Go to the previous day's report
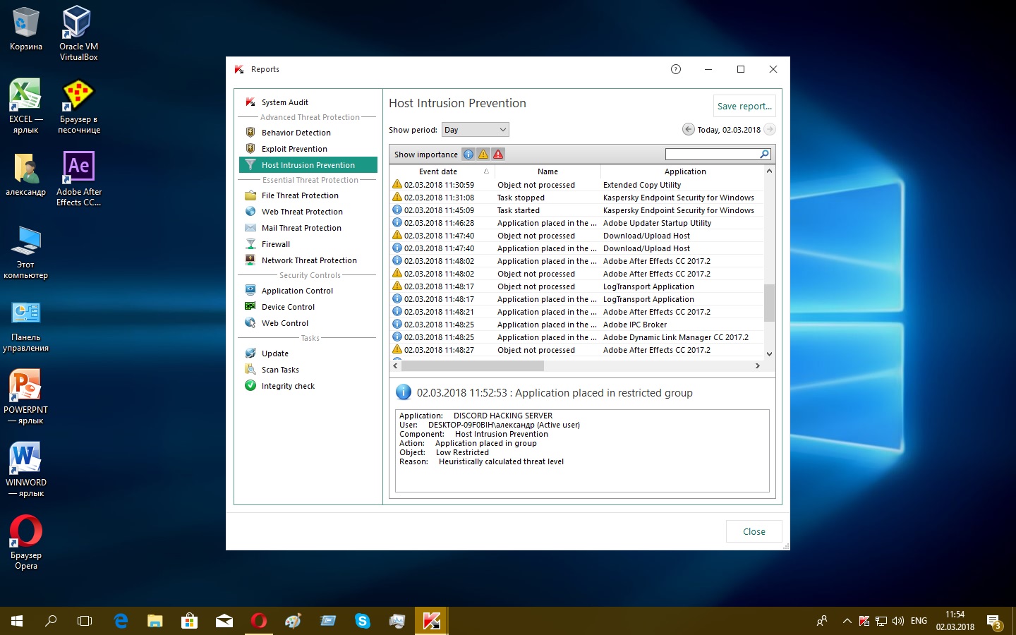Viewport: 1016px width, 635px height. [688, 129]
